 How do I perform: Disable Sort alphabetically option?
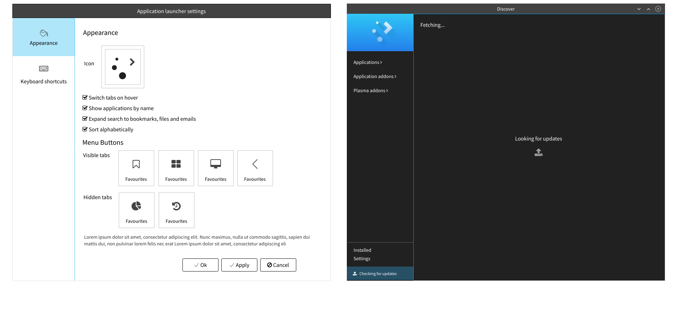(85, 129)
